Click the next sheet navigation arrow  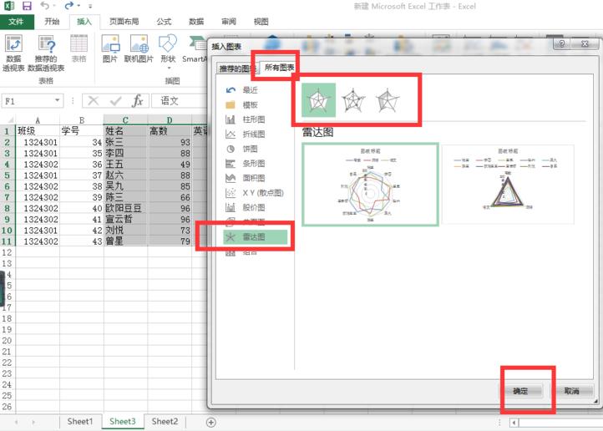pos(33,422)
